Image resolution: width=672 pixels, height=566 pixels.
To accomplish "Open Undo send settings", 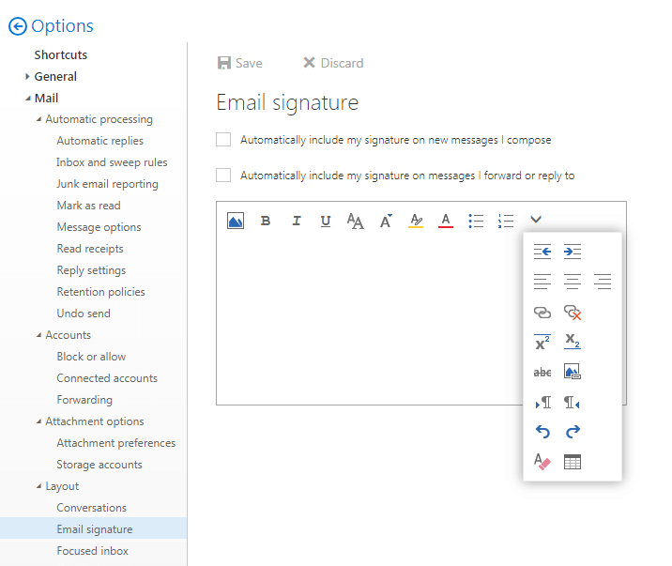I will (x=84, y=314).
